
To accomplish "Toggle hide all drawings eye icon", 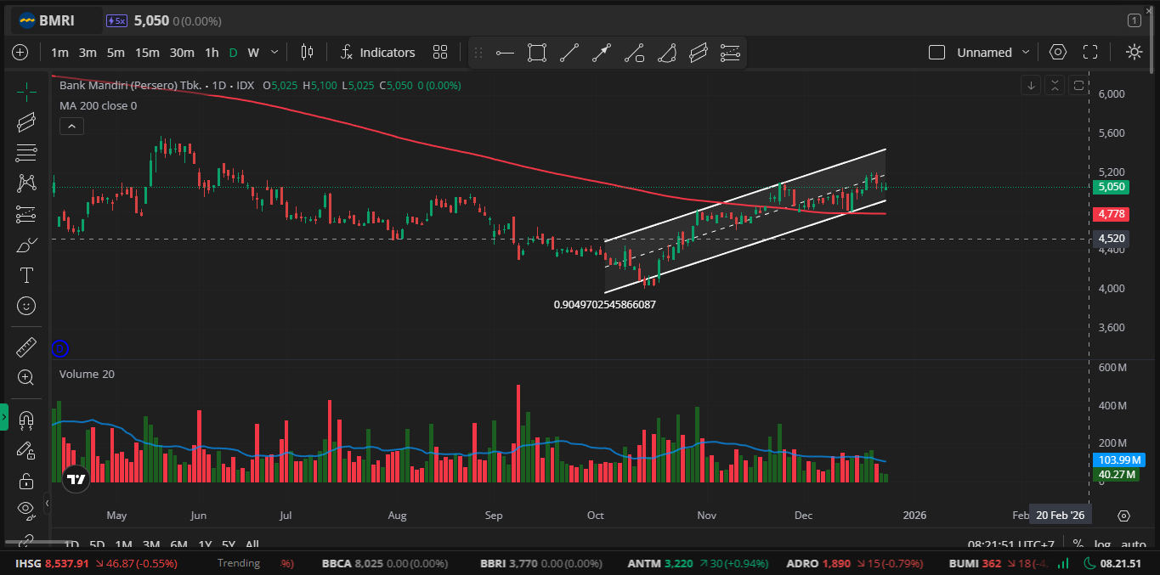I will tap(26, 510).
